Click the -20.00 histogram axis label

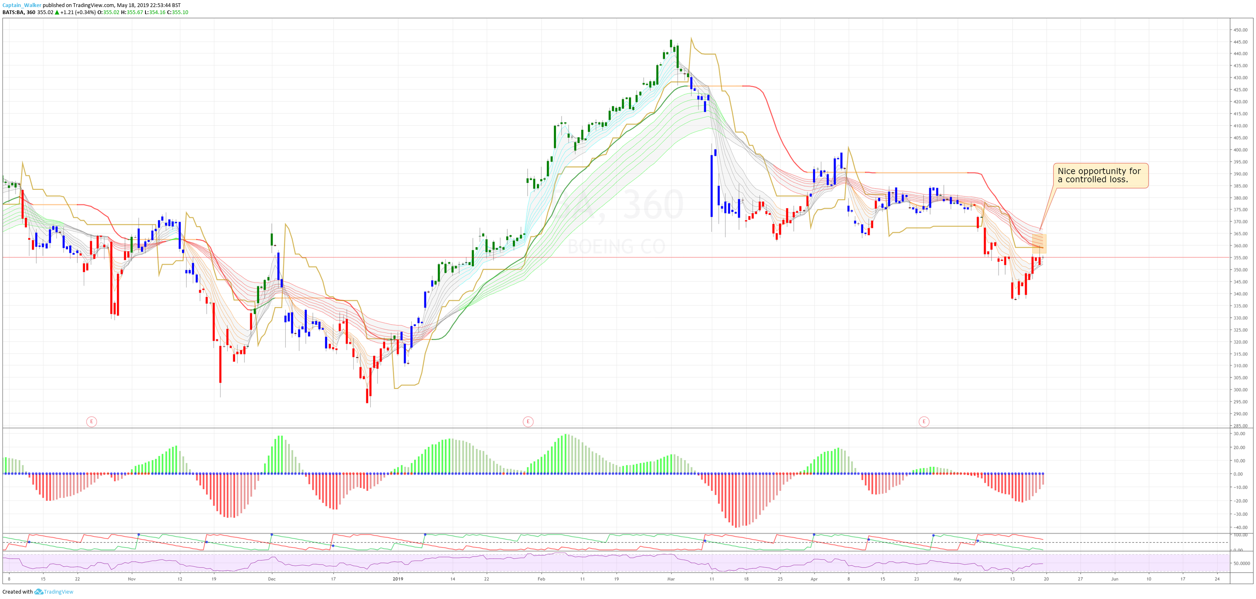pos(1240,501)
